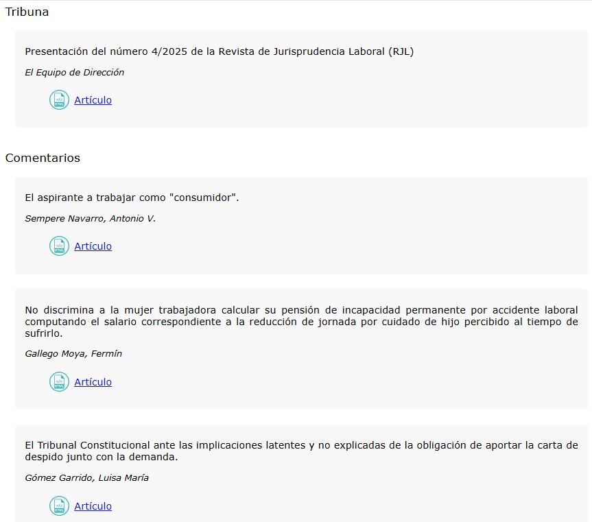Open the Artículo link for El aspirante a trabajar
592x522 pixels.
coord(93,246)
